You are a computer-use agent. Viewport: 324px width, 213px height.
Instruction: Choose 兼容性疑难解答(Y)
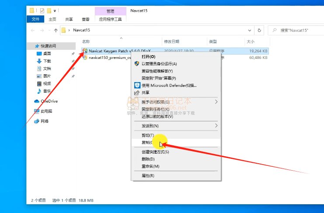click(176, 71)
